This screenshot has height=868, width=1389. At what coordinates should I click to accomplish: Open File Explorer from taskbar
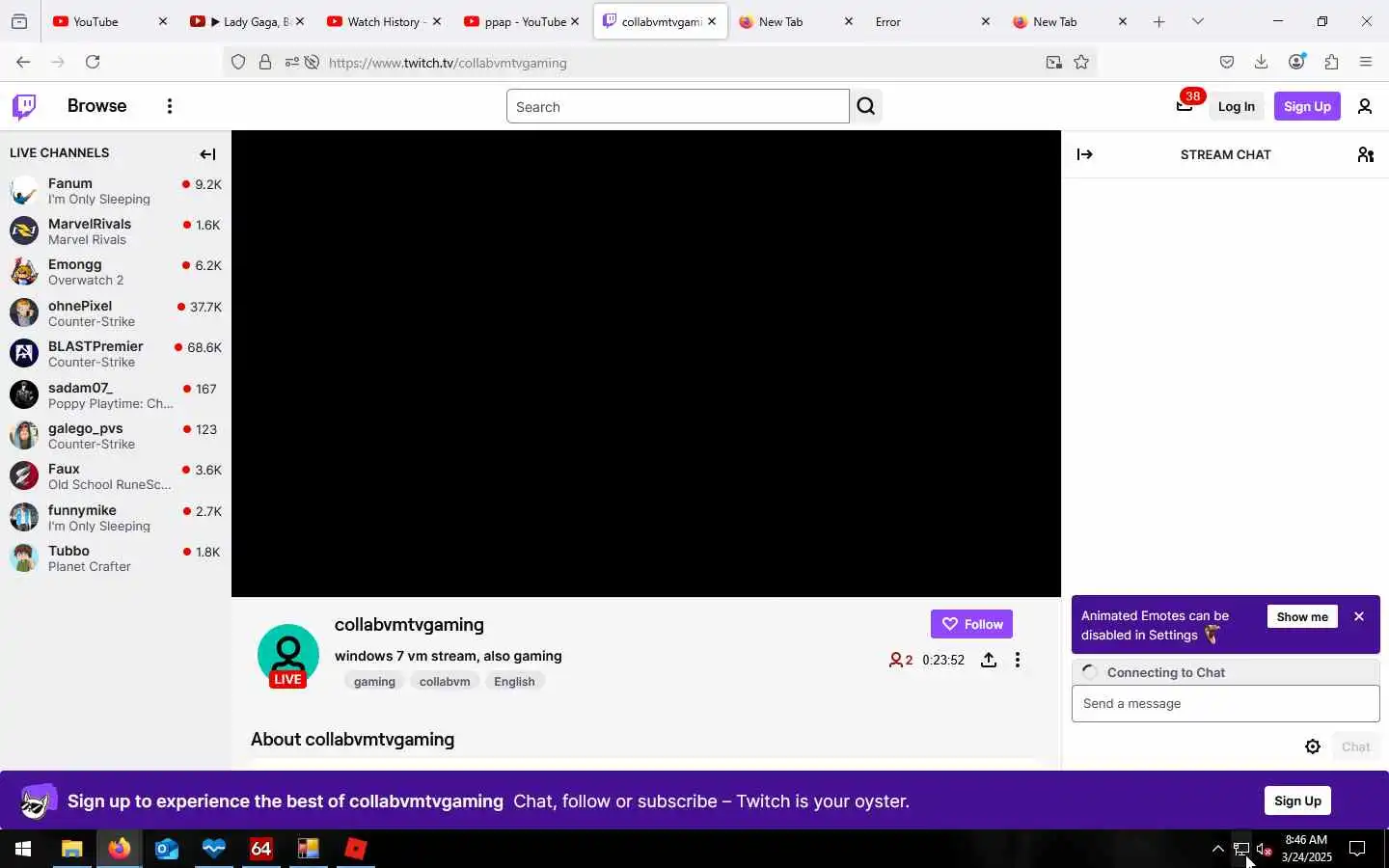(x=71, y=849)
